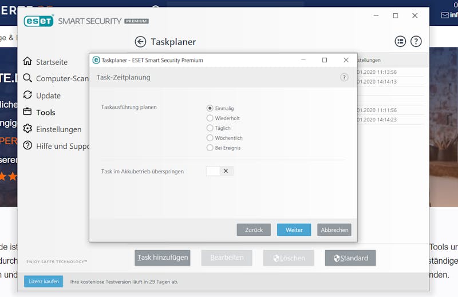Click the Update refresh icon
This screenshot has height=297, width=458.
pos(27,95)
